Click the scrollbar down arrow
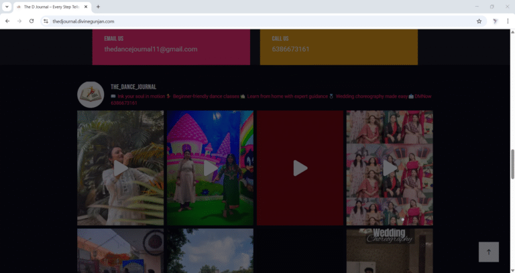Image resolution: width=515 pixels, height=273 pixels. pyautogui.click(x=512, y=270)
